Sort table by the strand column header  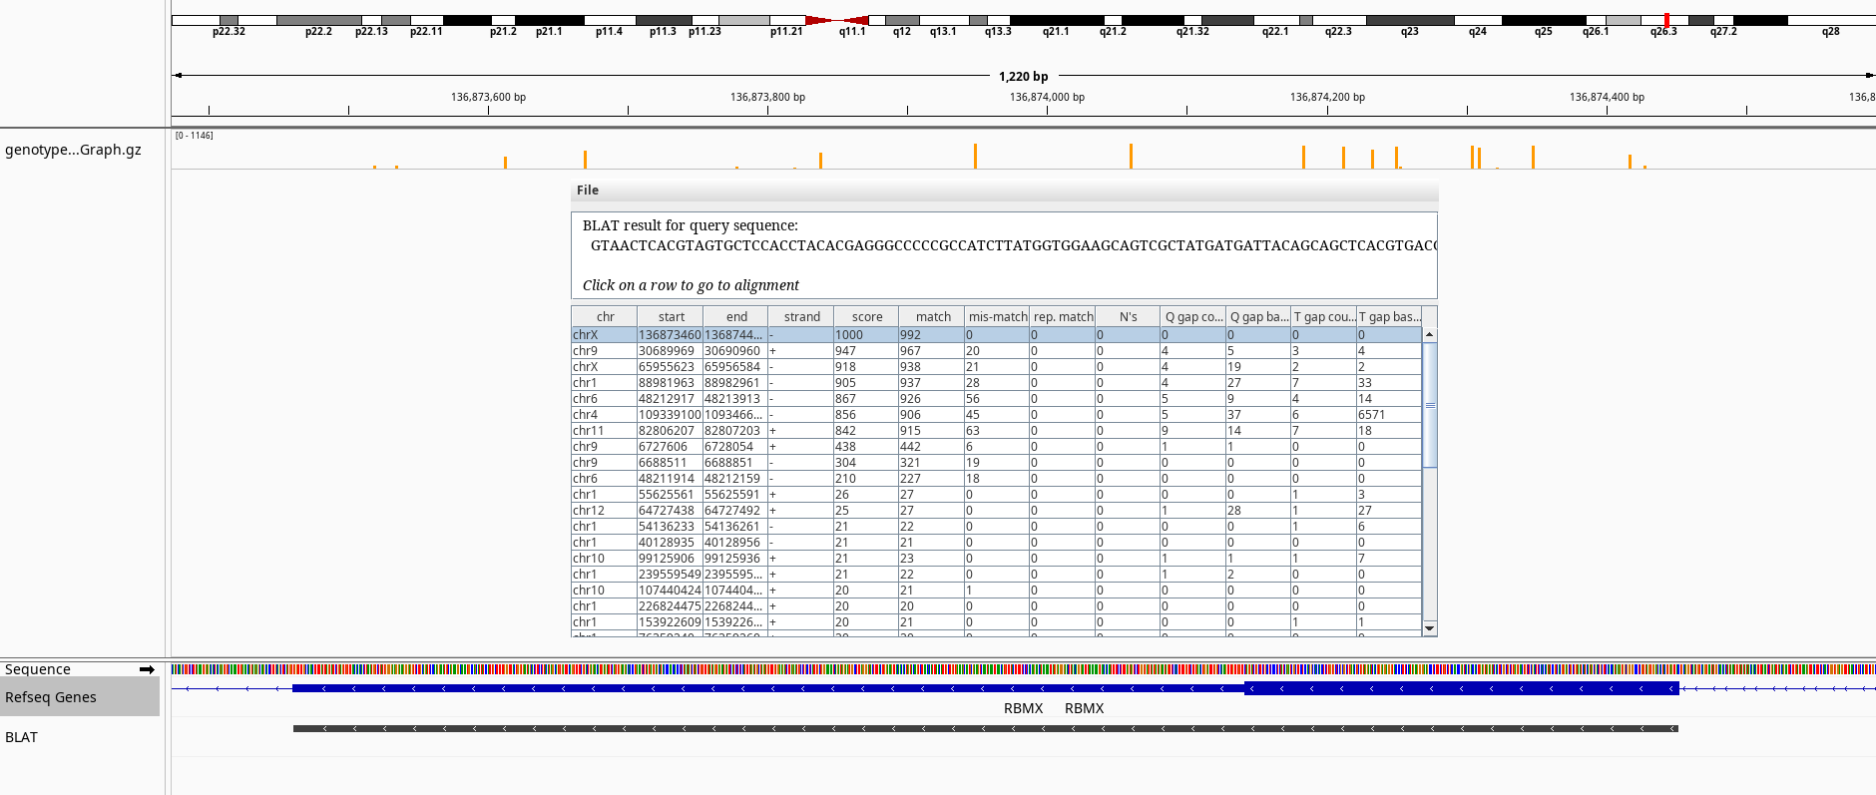click(x=801, y=317)
